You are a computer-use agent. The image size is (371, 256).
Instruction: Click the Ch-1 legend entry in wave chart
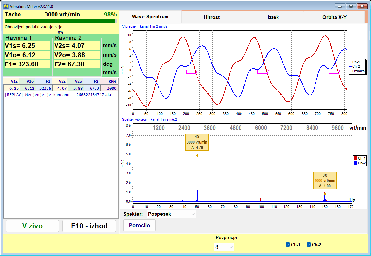pos(355,62)
